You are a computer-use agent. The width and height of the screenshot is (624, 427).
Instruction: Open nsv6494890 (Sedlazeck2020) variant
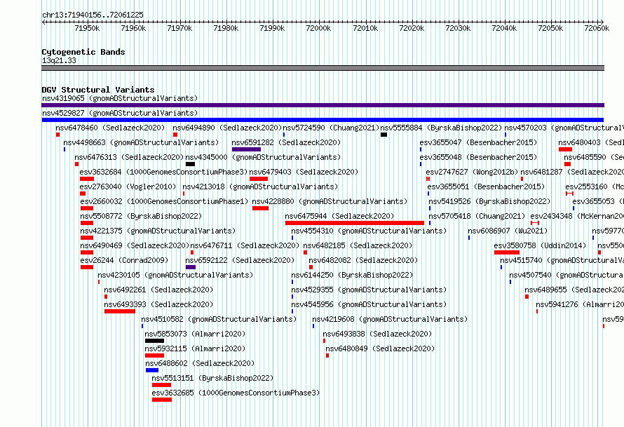(227, 128)
